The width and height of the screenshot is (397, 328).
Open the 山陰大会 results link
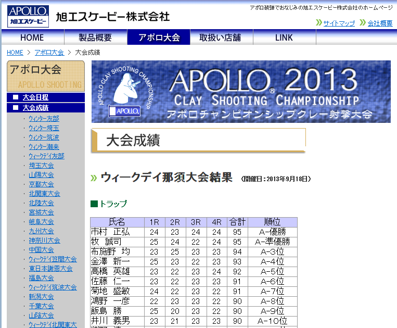(41, 316)
